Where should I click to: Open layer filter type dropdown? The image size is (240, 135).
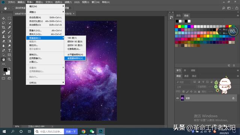(x=183, y=82)
